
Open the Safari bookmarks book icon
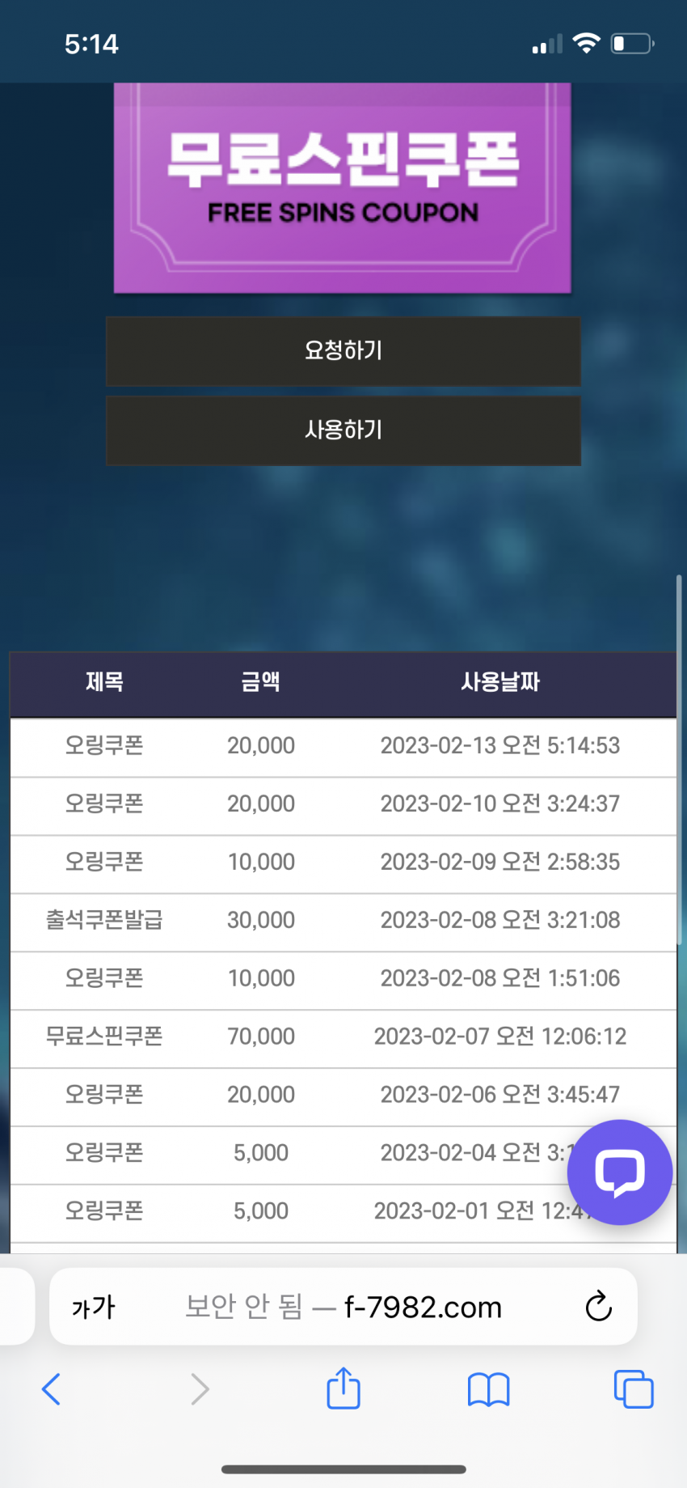(x=488, y=1390)
